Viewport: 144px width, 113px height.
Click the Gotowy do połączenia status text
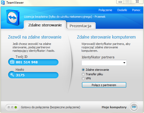pos(50,107)
